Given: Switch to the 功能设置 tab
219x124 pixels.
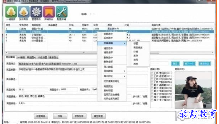Looking at the screenshot, I should pyautogui.click(x=43, y=58).
